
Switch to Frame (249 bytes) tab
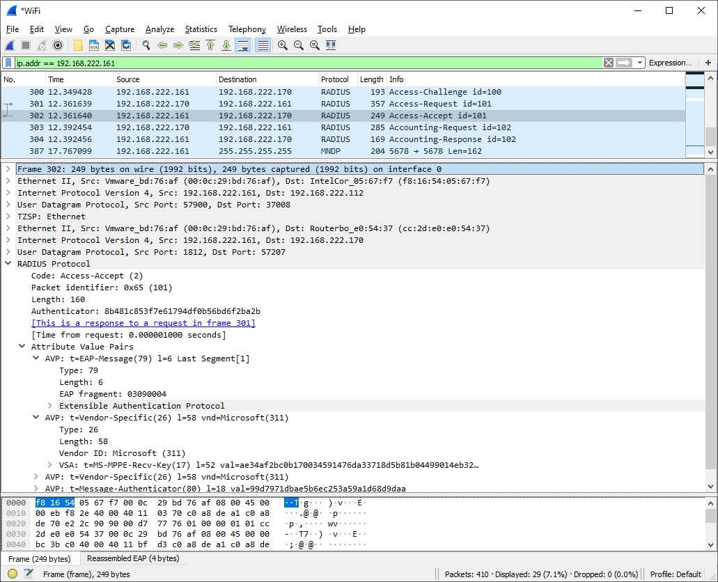[40, 559]
